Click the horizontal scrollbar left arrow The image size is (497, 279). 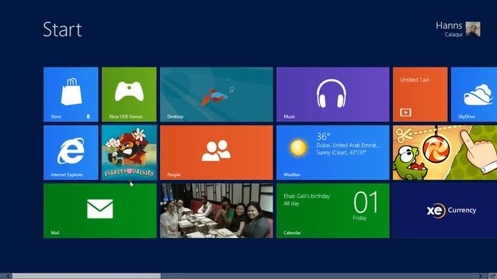[x=9, y=276]
